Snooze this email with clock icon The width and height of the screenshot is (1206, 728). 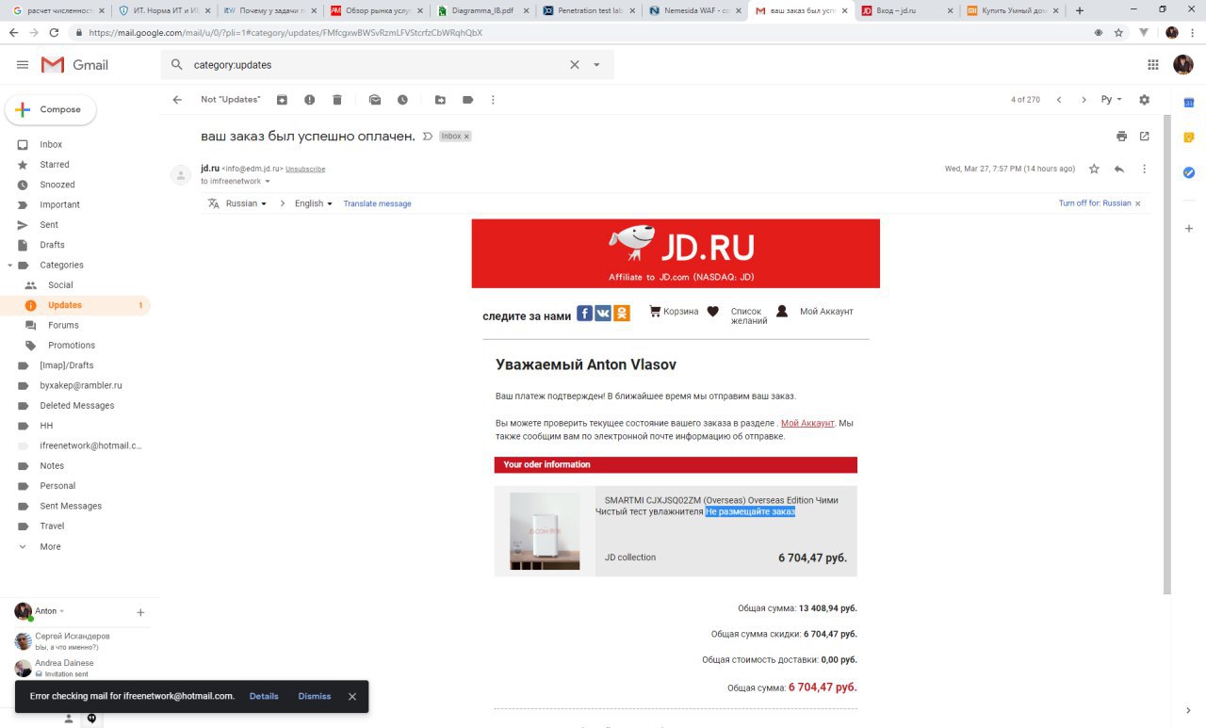[x=402, y=100]
